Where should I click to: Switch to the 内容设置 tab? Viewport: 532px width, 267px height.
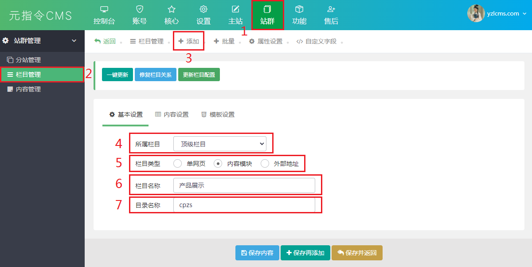click(x=172, y=114)
